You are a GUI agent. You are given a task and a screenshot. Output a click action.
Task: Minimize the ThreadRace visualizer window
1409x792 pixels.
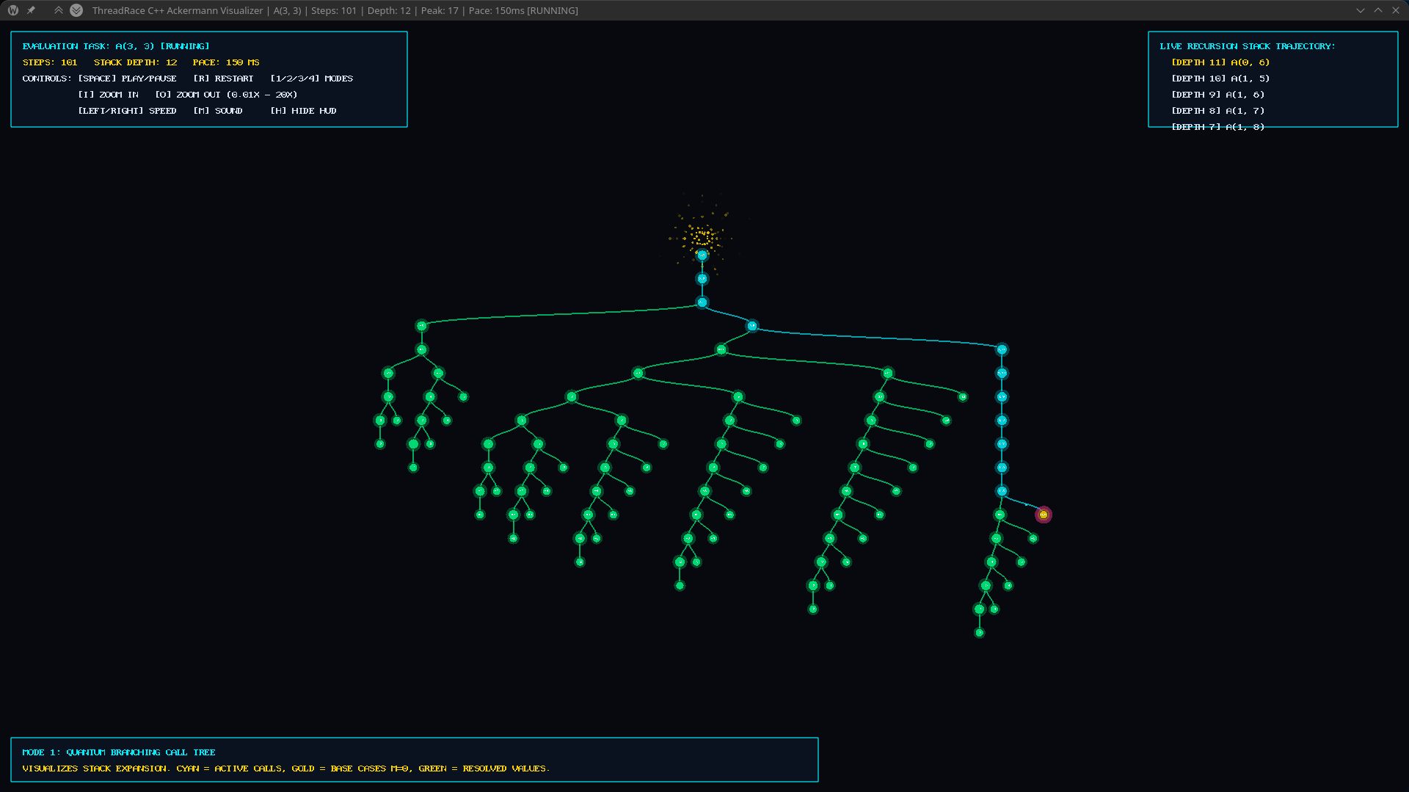point(1361,10)
